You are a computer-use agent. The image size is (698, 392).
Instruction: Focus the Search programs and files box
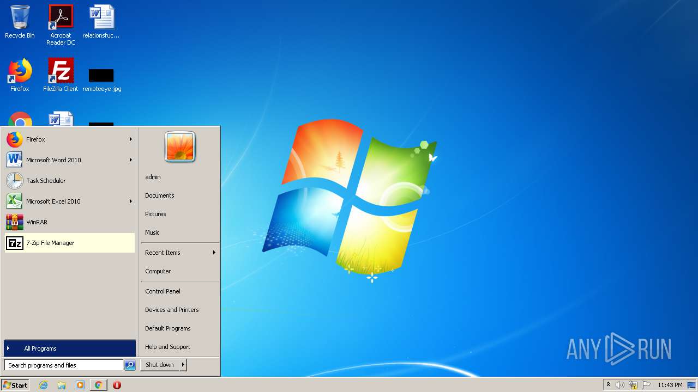click(64, 365)
